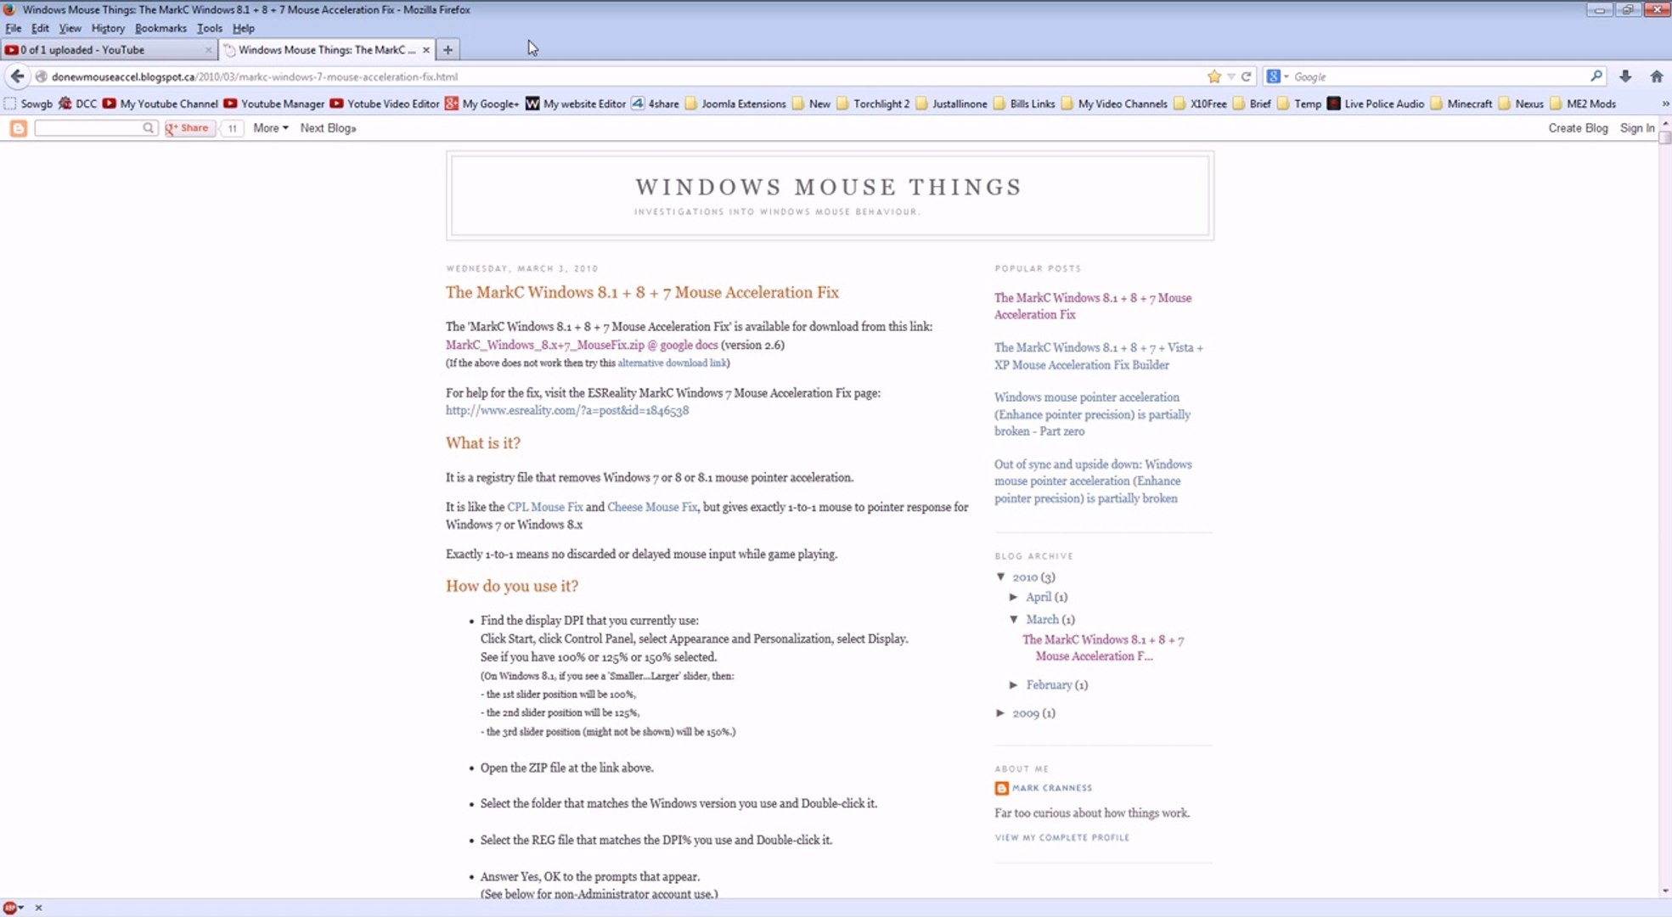Open the Cheese Mouse Fix link
This screenshot has width=1672, height=917.
(651, 507)
